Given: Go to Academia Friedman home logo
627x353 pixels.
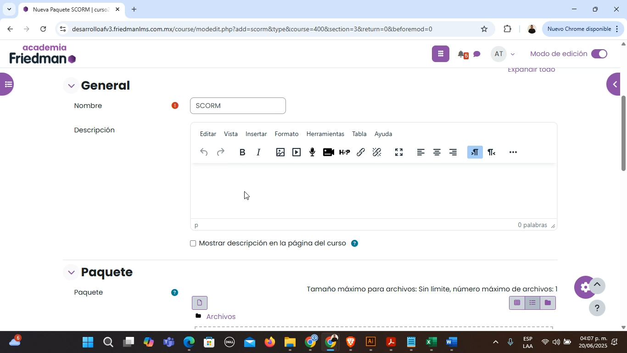Looking at the screenshot, I should (x=43, y=54).
